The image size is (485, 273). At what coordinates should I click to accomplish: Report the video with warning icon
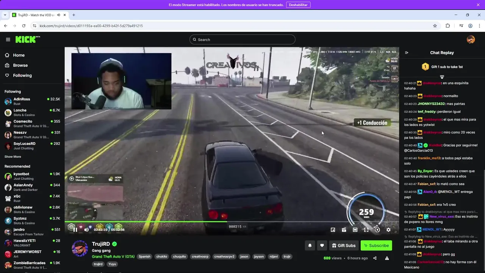pyautogui.click(x=387, y=258)
